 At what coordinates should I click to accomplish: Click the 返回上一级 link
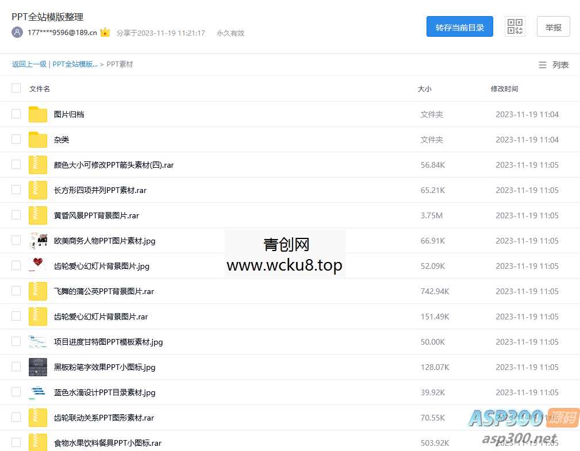[x=29, y=64]
